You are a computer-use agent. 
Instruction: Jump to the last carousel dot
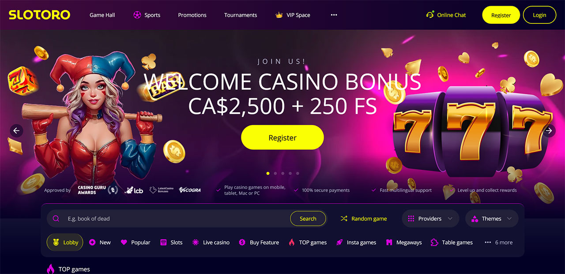298,174
